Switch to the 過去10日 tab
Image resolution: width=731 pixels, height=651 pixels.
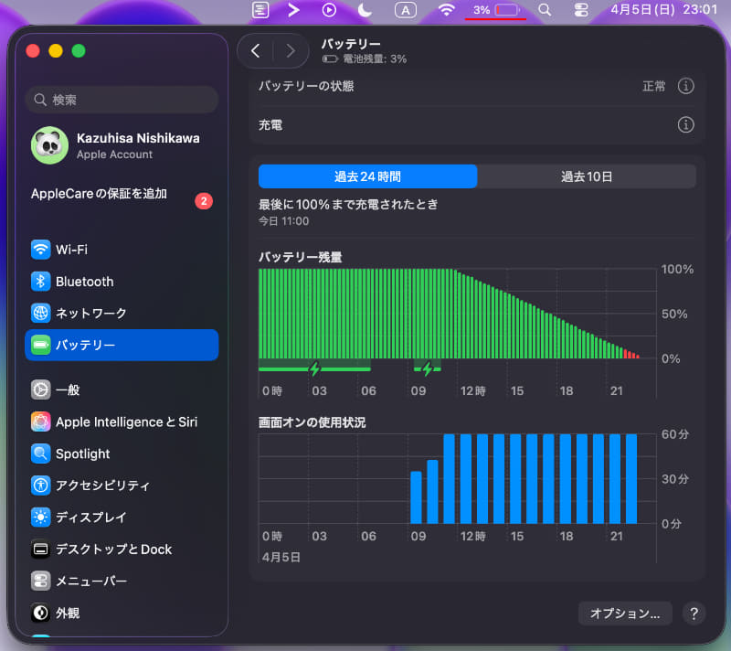[588, 176]
